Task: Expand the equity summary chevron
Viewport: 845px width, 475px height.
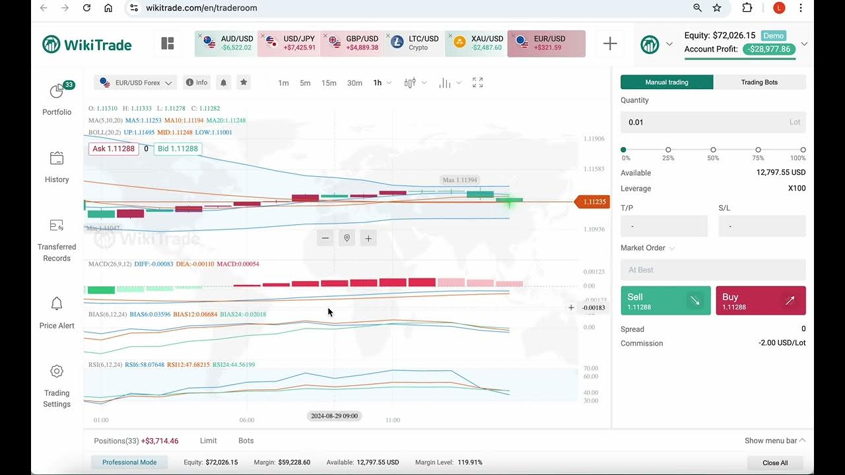Action: pos(804,44)
